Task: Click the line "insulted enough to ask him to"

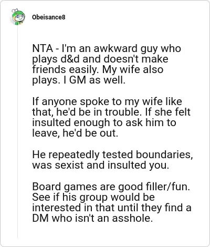Action: (x=104, y=122)
